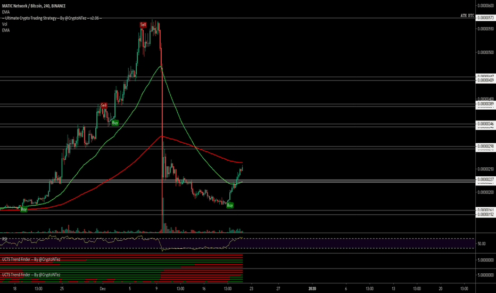
Task: Click the RSI pane label
Action: pos(5,239)
